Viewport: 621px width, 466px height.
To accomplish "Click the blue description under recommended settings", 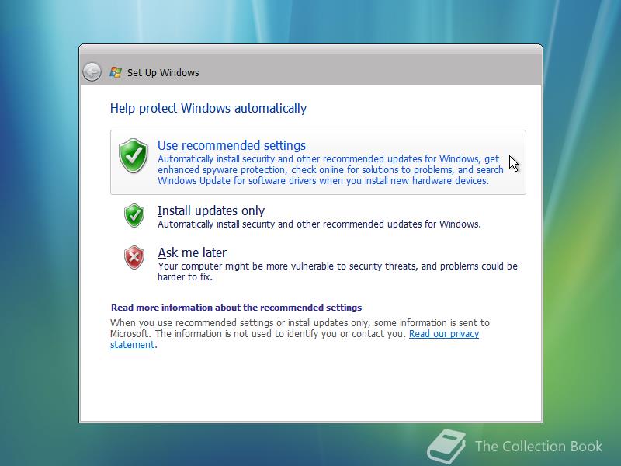I will coord(331,169).
